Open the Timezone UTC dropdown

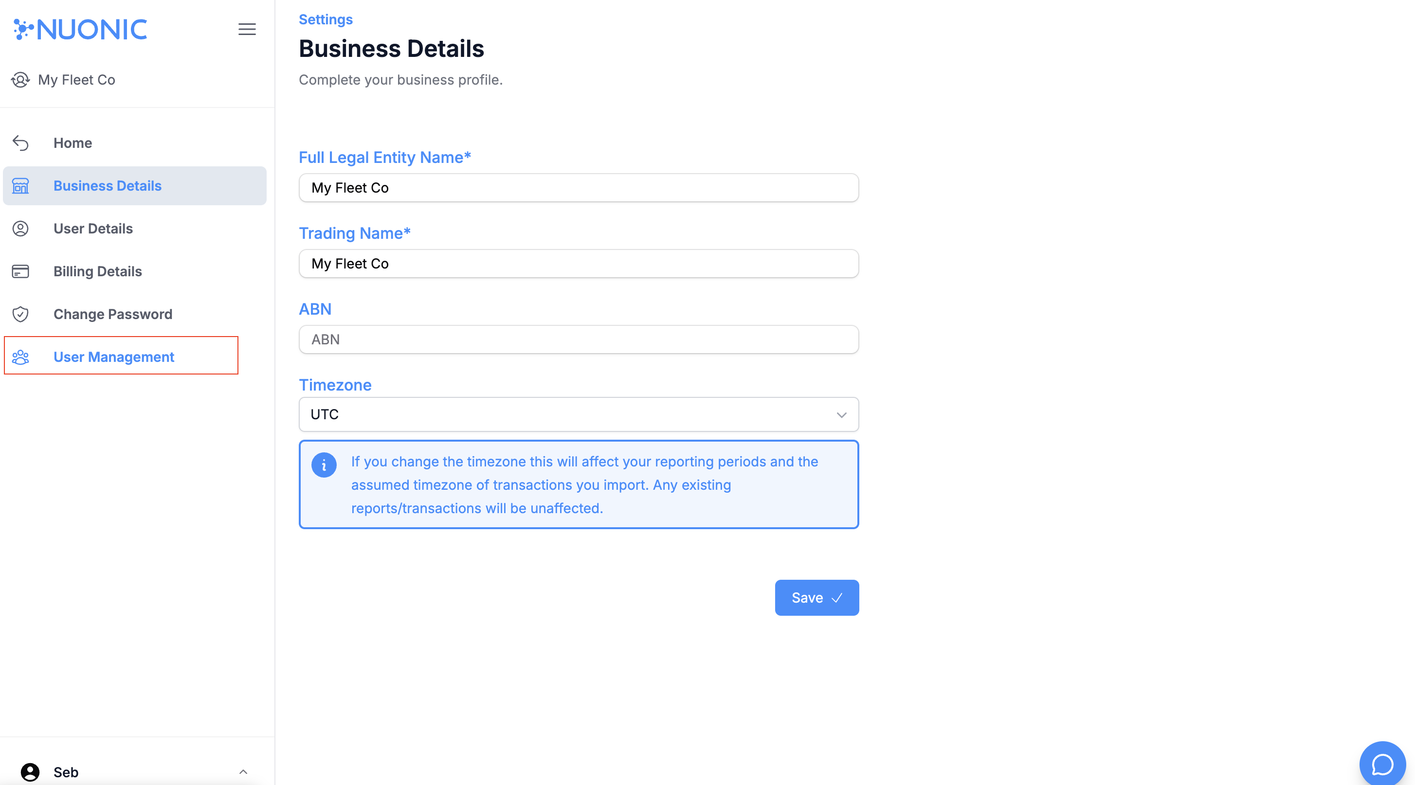pos(579,414)
